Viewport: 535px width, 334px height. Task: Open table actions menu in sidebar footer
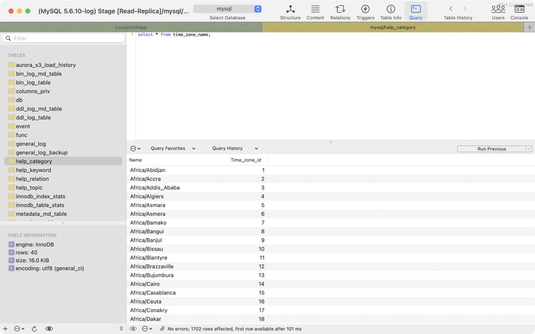coord(19,328)
